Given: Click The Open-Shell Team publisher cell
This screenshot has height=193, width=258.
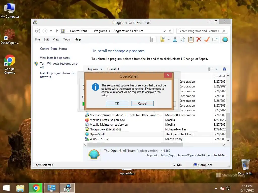Looking at the screenshot, I should pyautogui.click(x=180, y=134).
